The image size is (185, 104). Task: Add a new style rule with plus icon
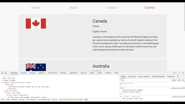point(183,80)
